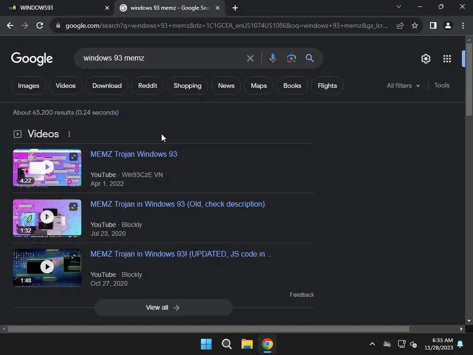Play the 4:22 video thumbnail

pos(47,167)
